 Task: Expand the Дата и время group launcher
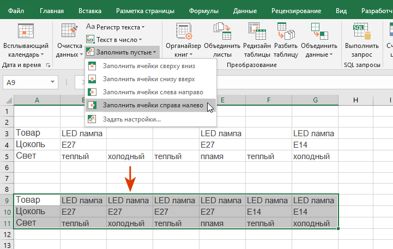[48, 65]
